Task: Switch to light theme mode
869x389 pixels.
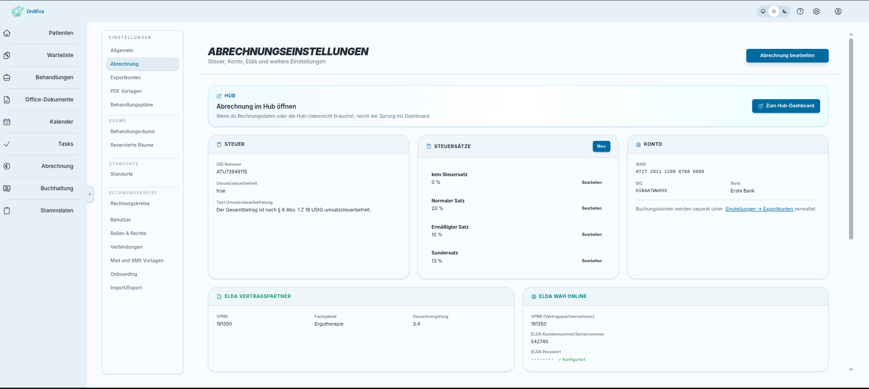Action: pyautogui.click(x=774, y=11)
